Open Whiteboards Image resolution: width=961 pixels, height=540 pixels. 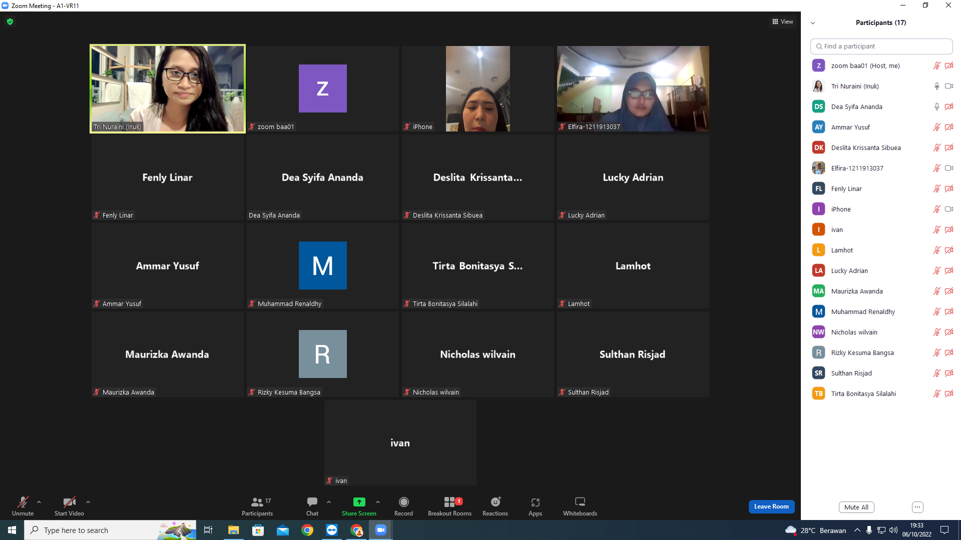580,506
